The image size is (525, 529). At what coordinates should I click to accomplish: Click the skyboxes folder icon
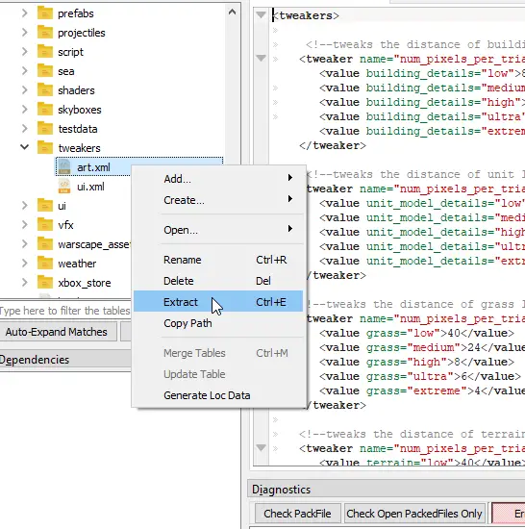45,110
